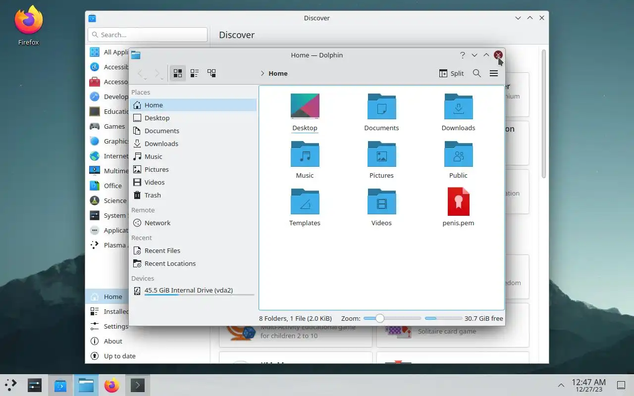The height and width of the screenshot is (396, 634).
Task: Select Documents in the Places panel
Action: click(193, 131)
